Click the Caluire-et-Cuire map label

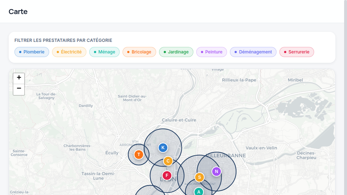pyautogui.click(x=179, y=120)
